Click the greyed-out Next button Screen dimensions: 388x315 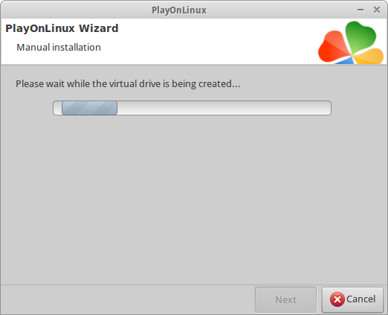(285, 299)
